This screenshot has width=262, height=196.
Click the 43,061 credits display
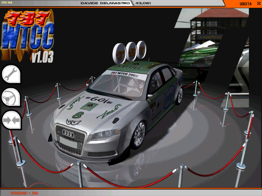[x=143, y=3]
